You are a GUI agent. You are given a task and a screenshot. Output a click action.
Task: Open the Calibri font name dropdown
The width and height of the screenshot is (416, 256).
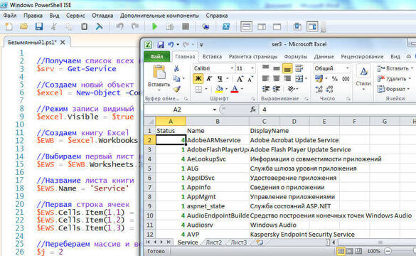pos(231,68)
